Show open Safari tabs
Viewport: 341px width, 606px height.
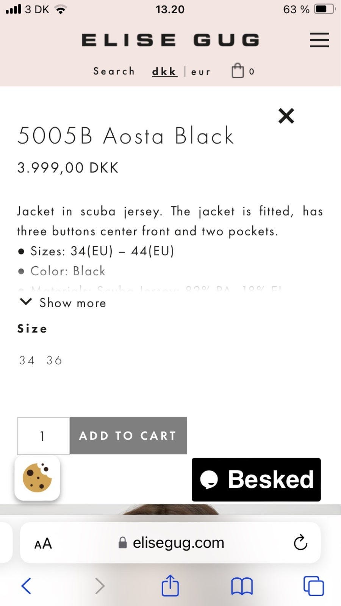[x=313, y=586]
